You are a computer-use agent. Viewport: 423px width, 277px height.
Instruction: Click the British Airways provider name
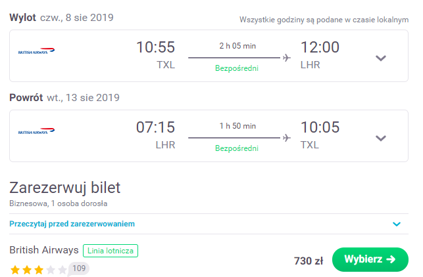click(x=44, y=250)
